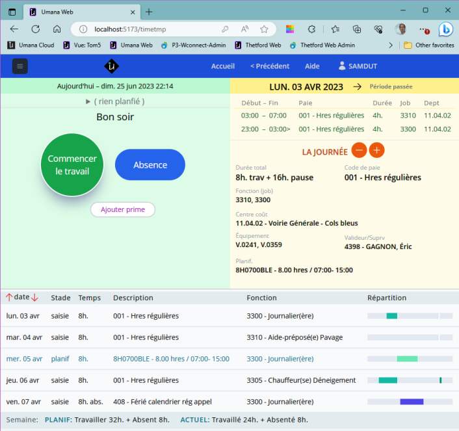The height and width of the screenshot is (431, 459).
Task: Open the SAMDUT user profile
Action: pyautogui.click(x=361, y=66)
